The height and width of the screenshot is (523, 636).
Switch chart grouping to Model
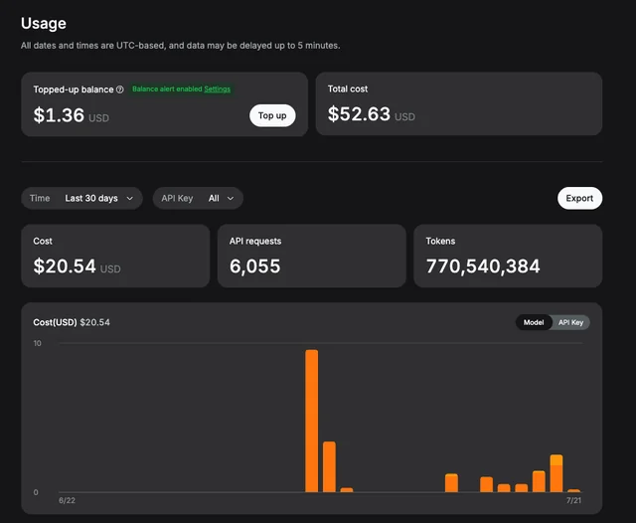(x=534, y=322)
